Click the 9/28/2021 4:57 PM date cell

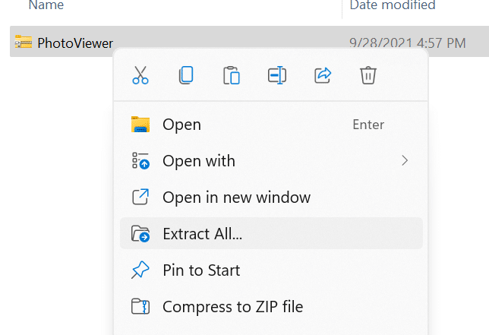(x=407, y=43)
